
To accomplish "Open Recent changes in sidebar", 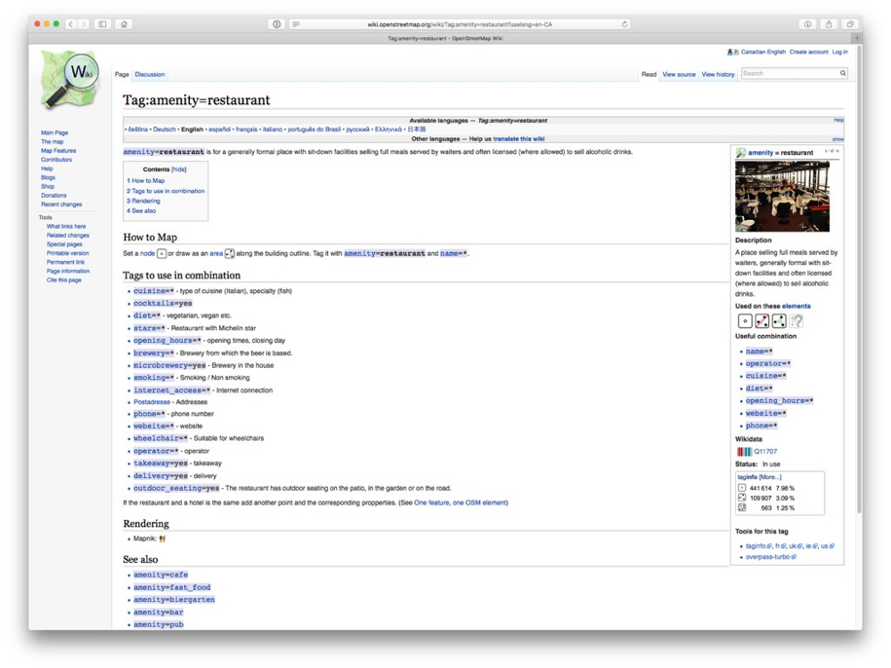I will coord(61,204).
